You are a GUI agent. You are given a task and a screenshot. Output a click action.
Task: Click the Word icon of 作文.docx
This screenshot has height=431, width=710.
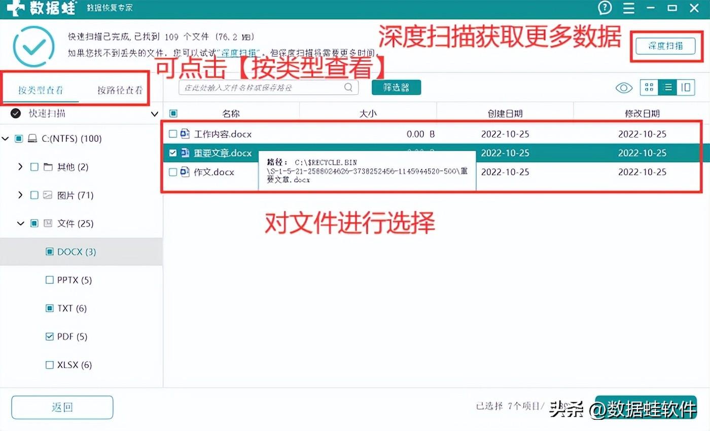click(185, 172)
